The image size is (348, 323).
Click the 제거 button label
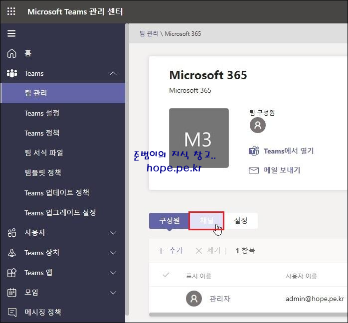tap(214, 251)
